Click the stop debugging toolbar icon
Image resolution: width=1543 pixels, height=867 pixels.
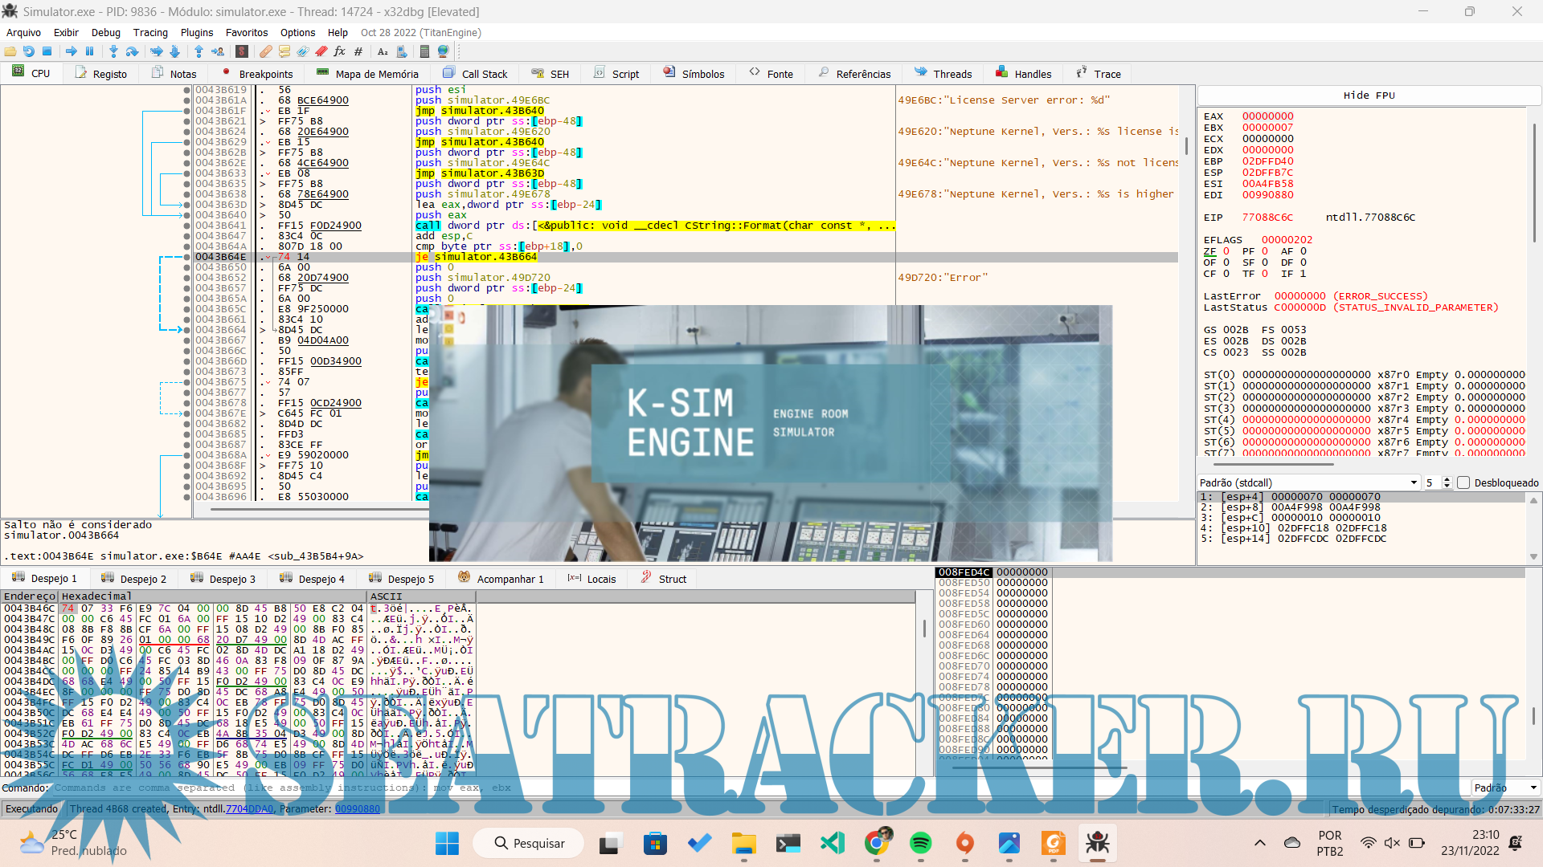pyautogui.click(x=47, y=51)
